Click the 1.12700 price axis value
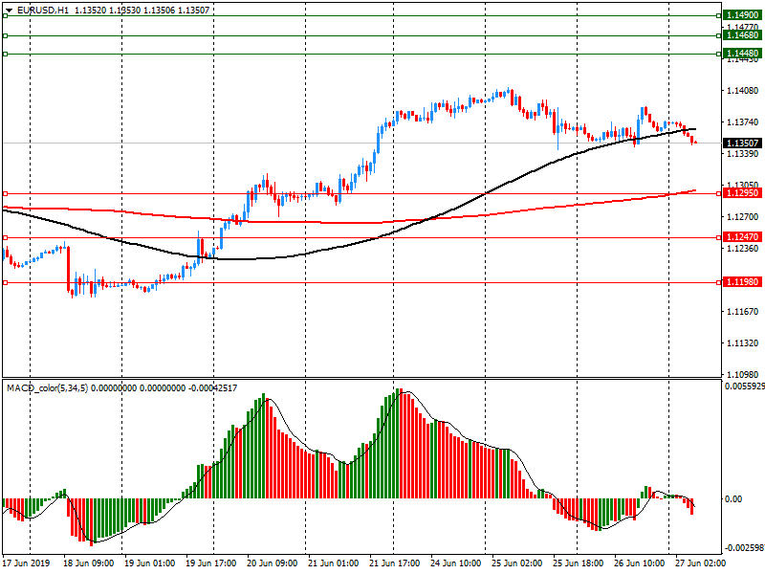The width and height of the screenshot is (765, 574). point(743,217)
